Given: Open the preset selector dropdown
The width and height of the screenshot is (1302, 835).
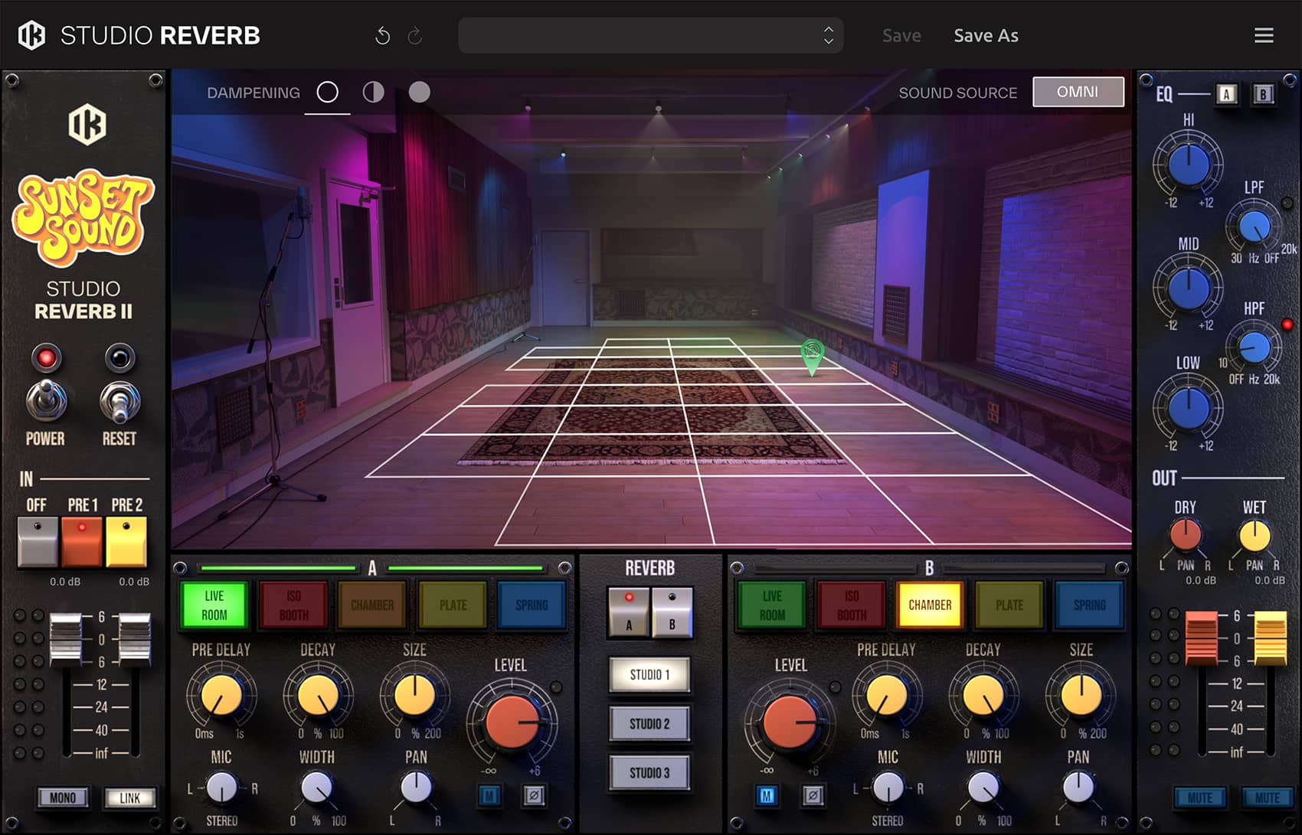Looking at the screenshot, I should (640, 36).
